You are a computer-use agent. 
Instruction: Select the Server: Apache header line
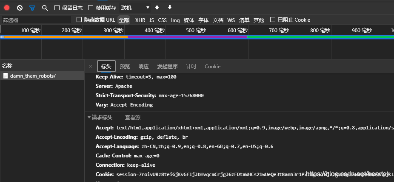tap(114, 86)
